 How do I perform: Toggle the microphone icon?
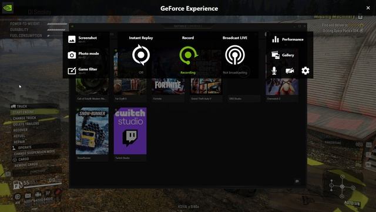(274, 71)
